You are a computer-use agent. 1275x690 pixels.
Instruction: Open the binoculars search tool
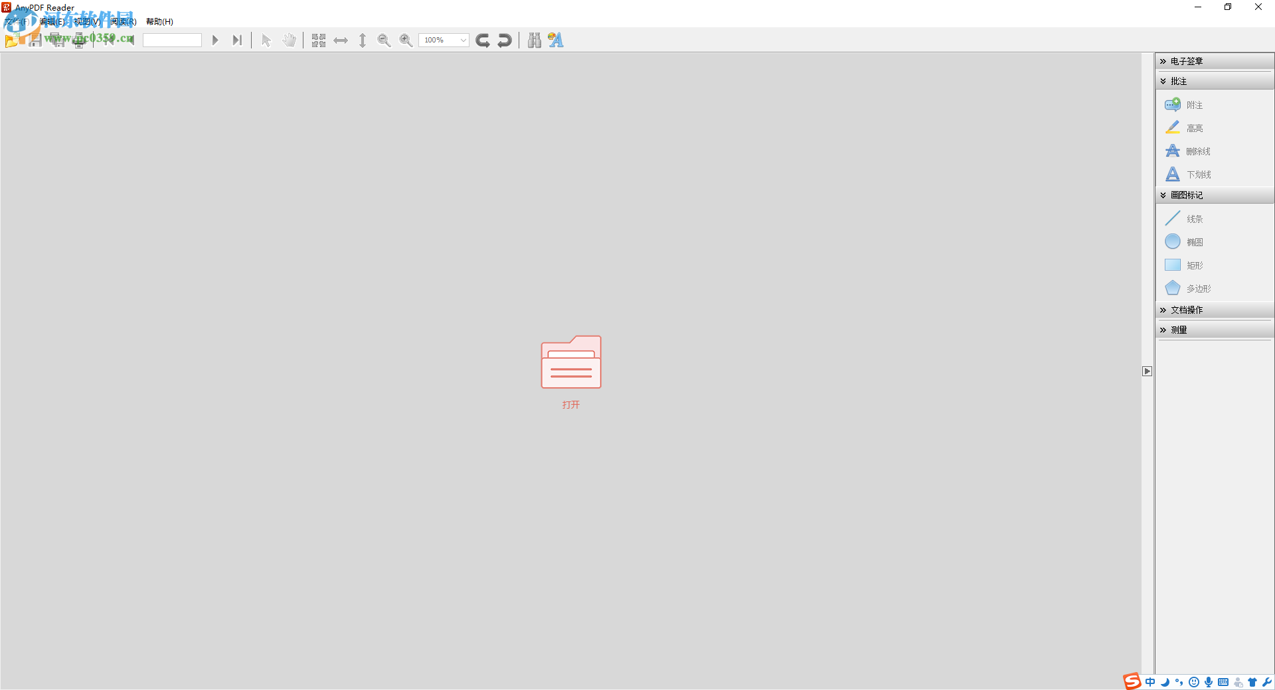(535, 40)
